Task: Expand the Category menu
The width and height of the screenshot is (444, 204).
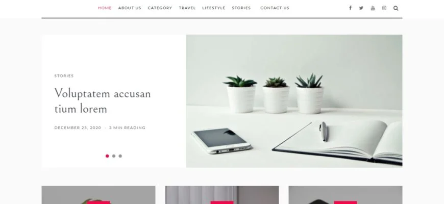Action: (160, 8)
